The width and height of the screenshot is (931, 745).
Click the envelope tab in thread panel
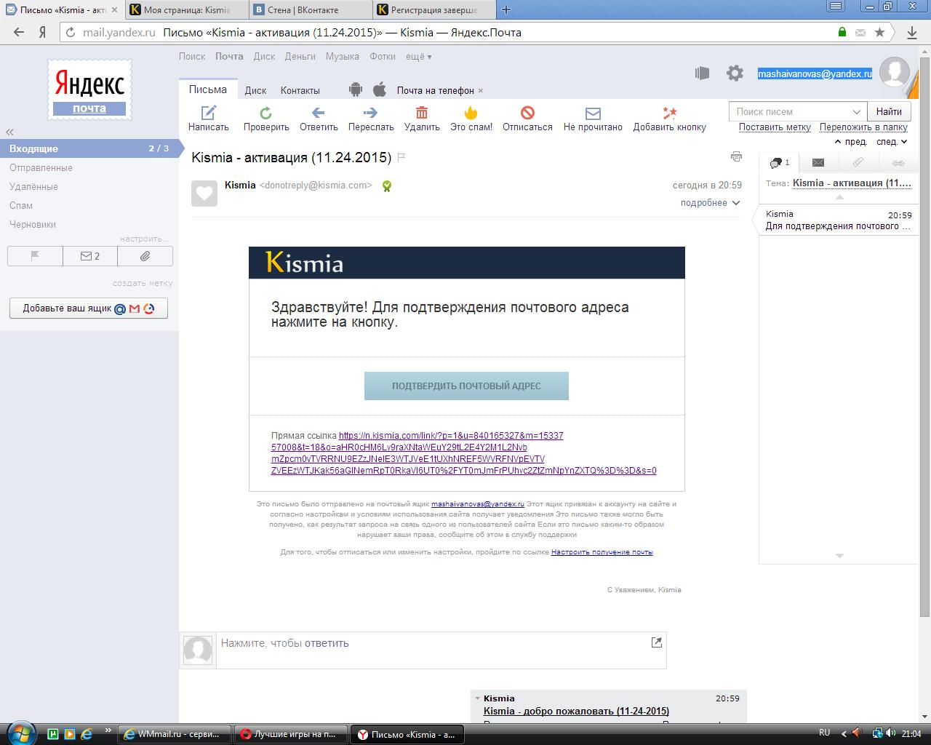coord(818,162)
